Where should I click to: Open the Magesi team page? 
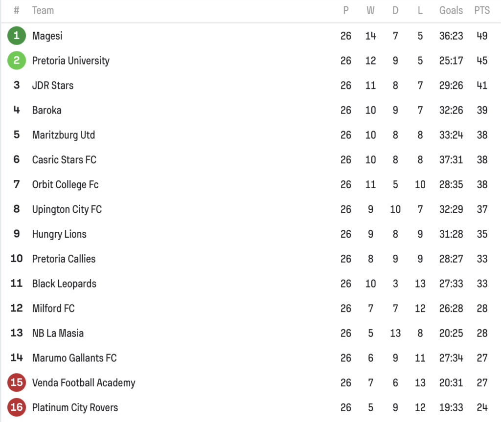coord(47,36)
